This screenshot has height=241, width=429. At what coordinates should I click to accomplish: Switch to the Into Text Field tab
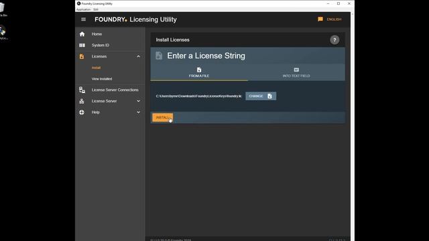tap(296, 72)
